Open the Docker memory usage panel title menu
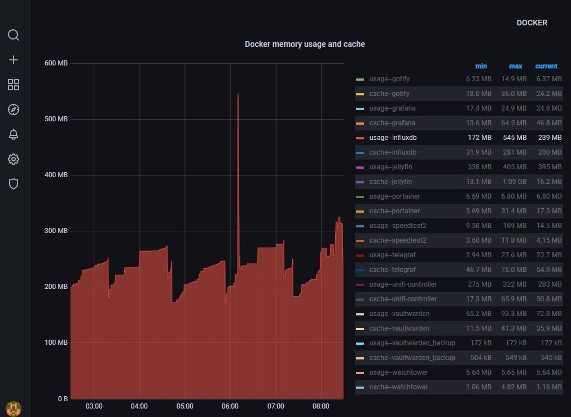 click(305, 44)
